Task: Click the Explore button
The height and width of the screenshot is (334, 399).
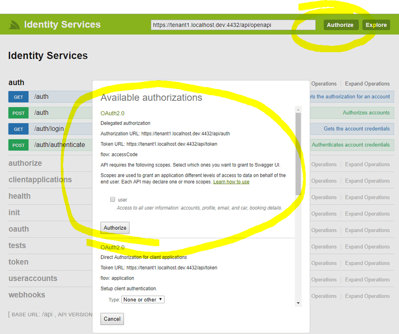Action: 376,25
